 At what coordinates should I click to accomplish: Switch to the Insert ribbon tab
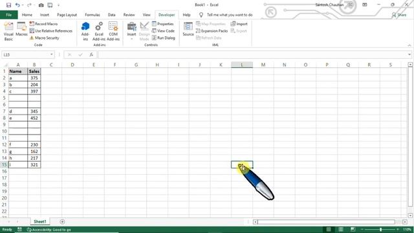pyautogui.click(x=45, y=15)
